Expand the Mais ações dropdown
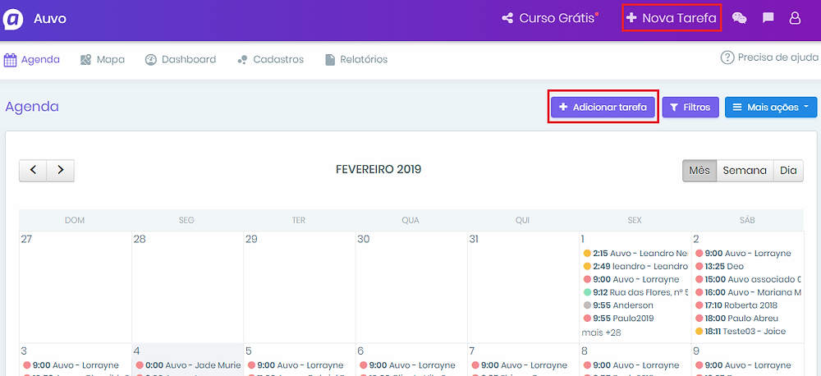 [770, 108]
